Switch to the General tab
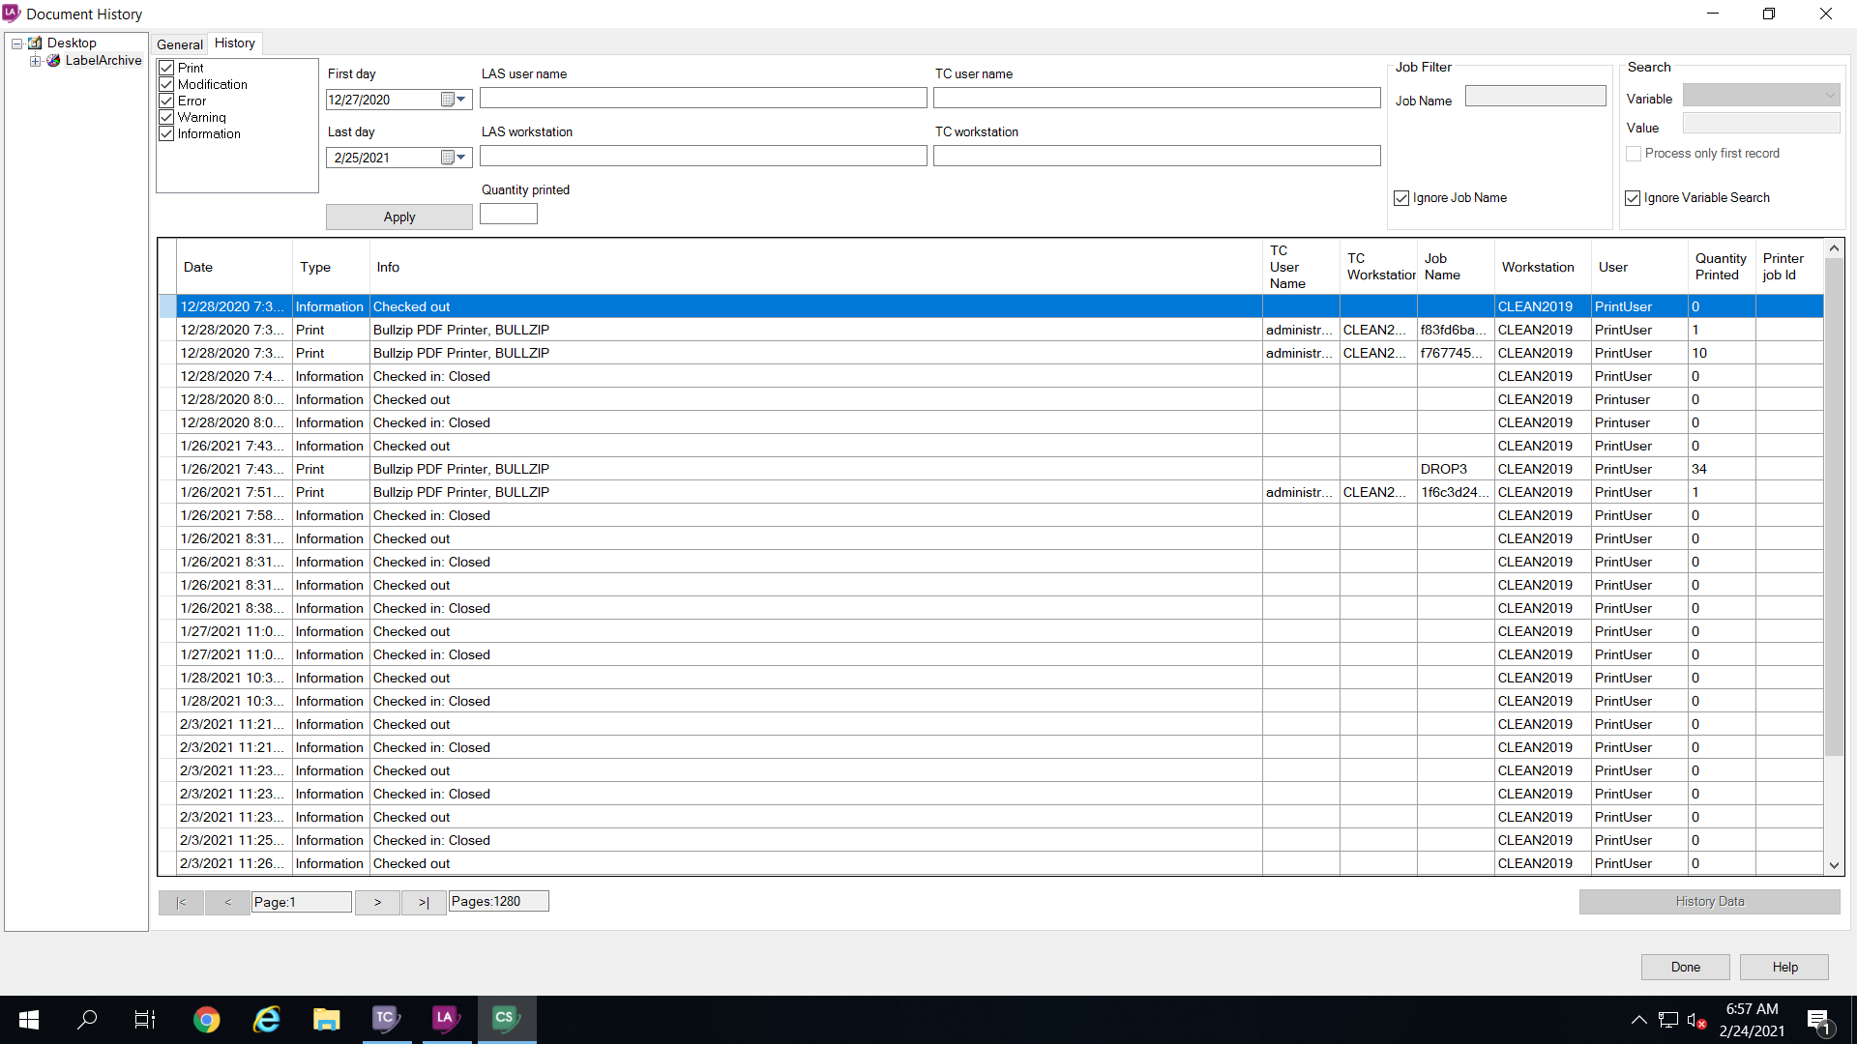 (179, 44)
